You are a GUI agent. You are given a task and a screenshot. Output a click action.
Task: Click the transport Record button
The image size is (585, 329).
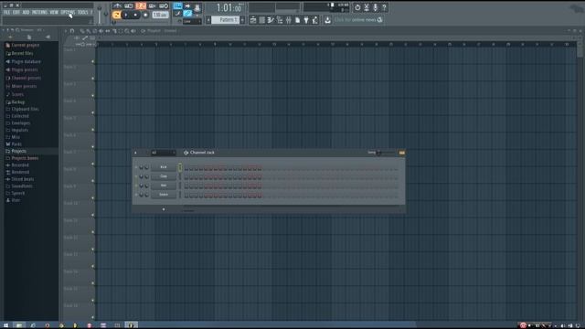(x=145, y=15)
